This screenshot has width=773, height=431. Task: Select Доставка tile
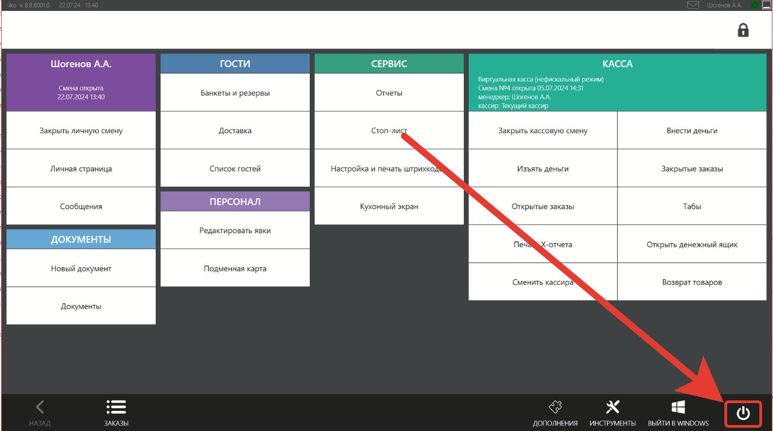[x=235, y=131]
